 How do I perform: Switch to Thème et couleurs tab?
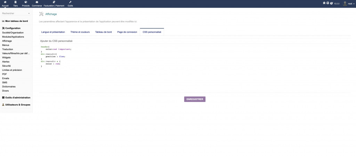pyautogui.click(x=80, y=32)
